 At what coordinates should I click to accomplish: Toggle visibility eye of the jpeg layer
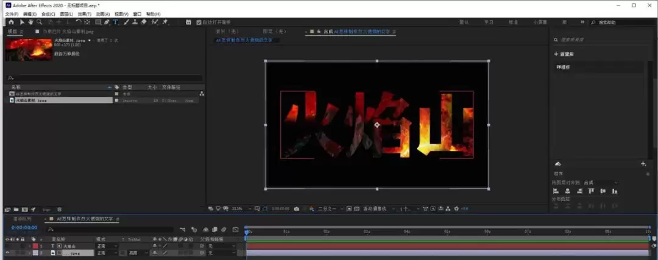point(7,253)
